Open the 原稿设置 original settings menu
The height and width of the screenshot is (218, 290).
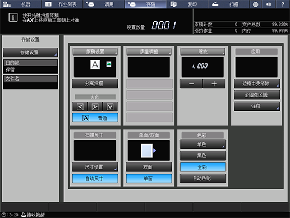tap(95, 52)
